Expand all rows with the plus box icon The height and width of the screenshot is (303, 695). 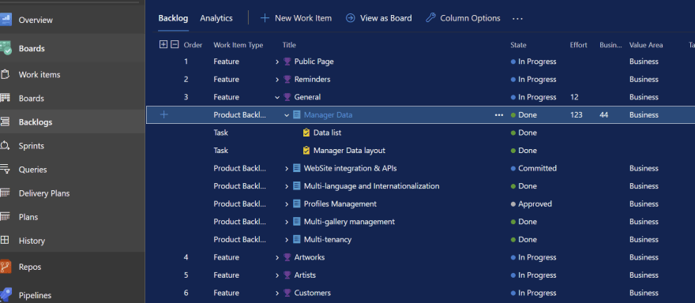(x=163, y=44)
